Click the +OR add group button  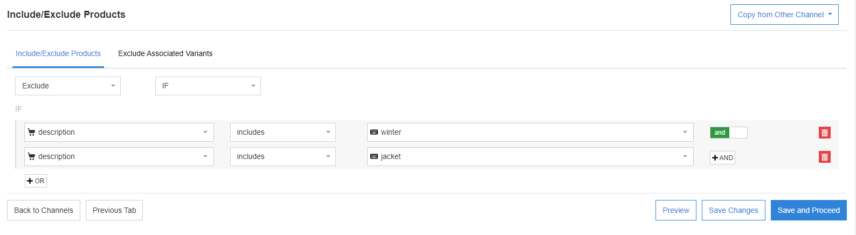click(x=36, y=181)
